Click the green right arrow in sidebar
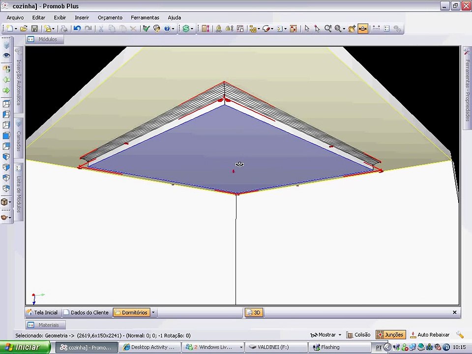Screen dimensions: 472x354 pos(6,90)
